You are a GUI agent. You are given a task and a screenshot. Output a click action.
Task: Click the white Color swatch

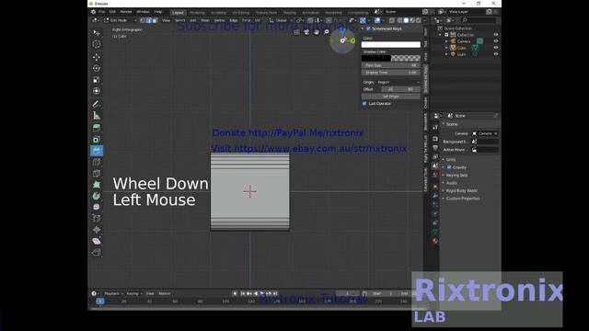390,45
